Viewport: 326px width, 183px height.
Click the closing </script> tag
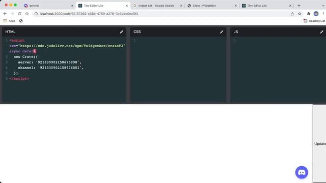pyautogui.click(x=19, y=79)
